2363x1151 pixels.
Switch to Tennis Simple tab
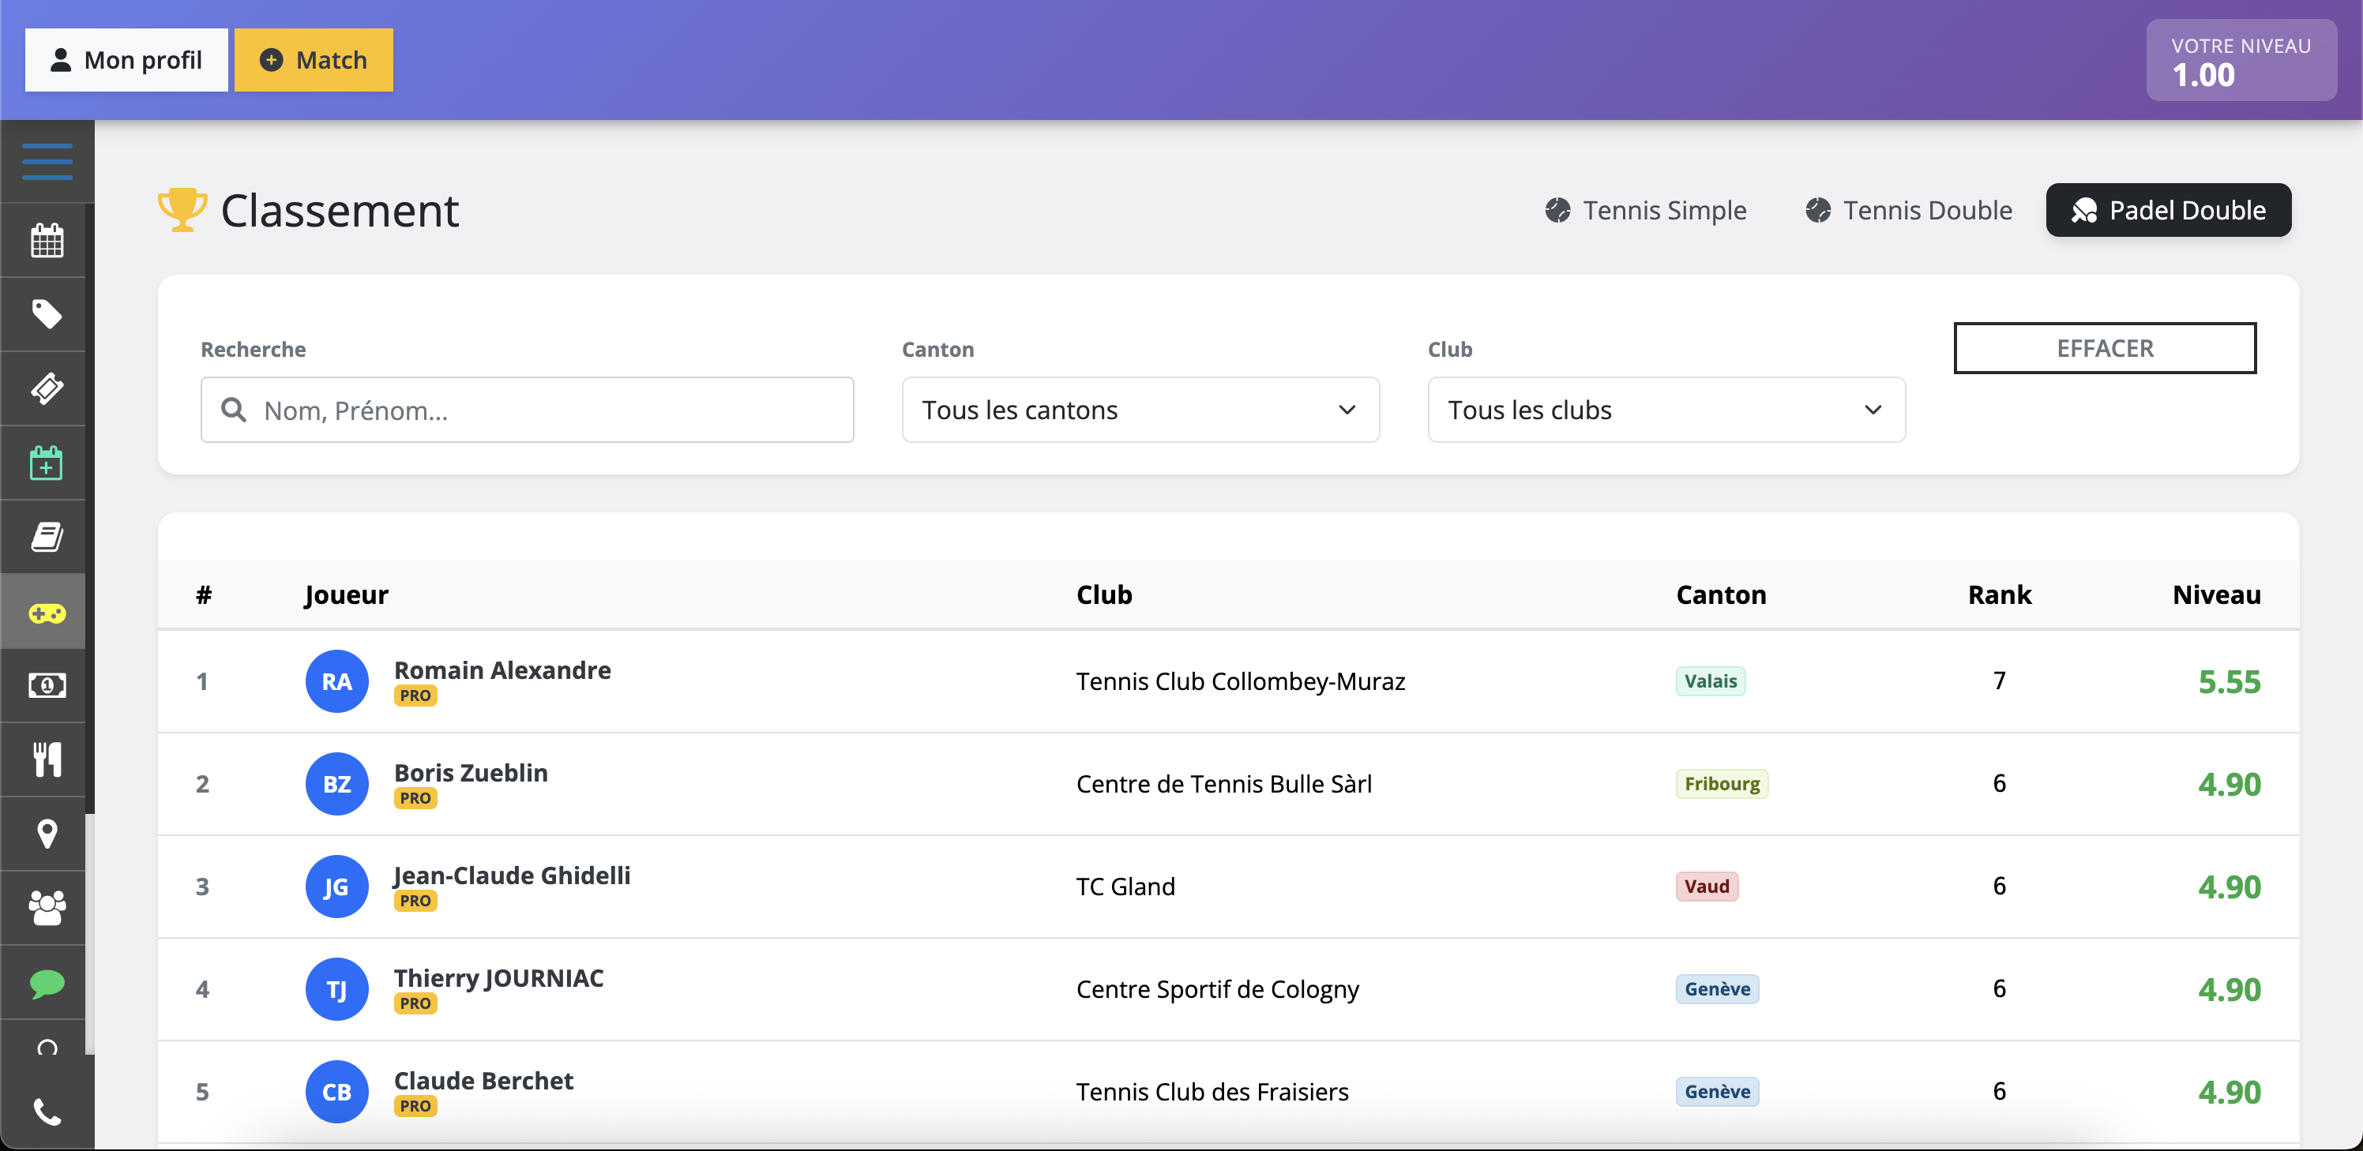point(1646,210)
